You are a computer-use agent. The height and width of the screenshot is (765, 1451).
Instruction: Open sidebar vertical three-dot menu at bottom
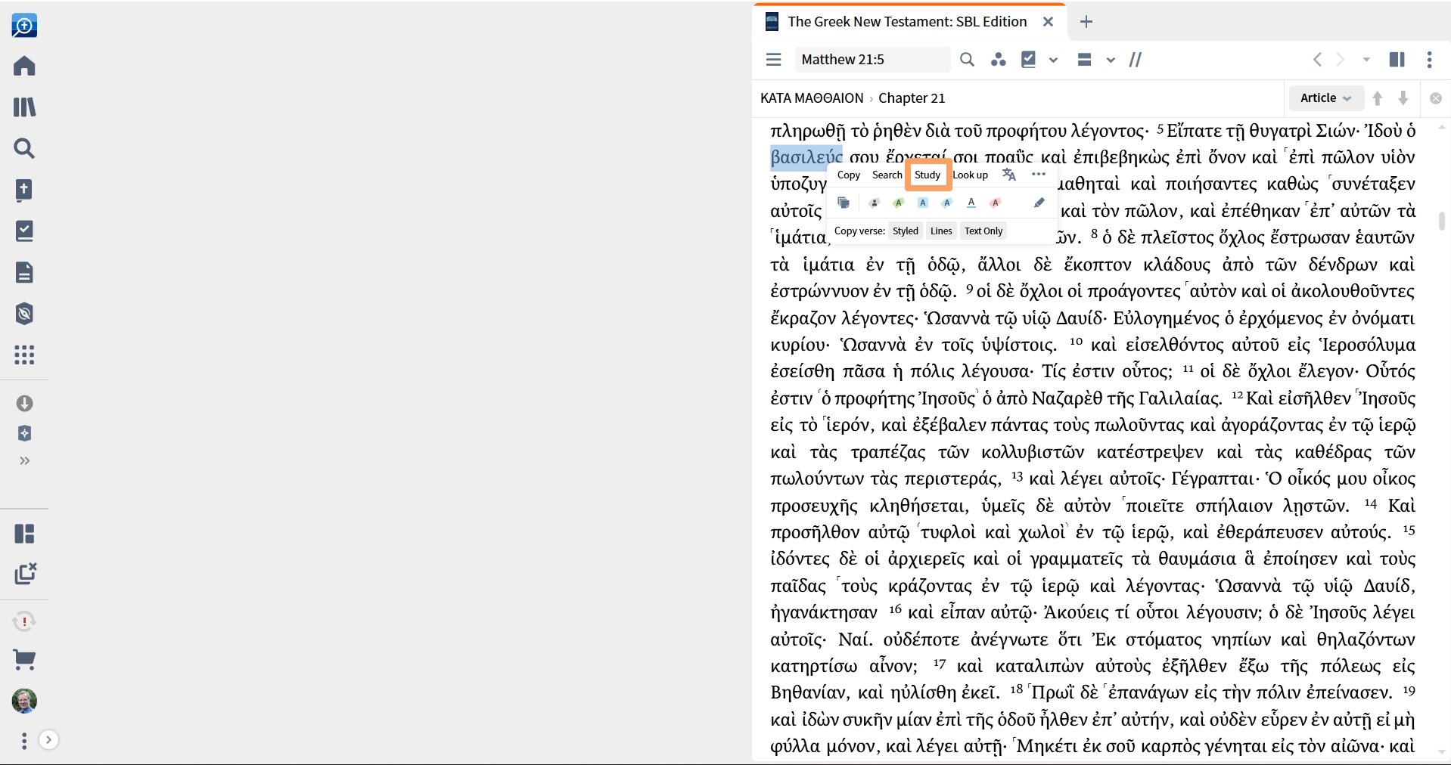click(24, 741)
